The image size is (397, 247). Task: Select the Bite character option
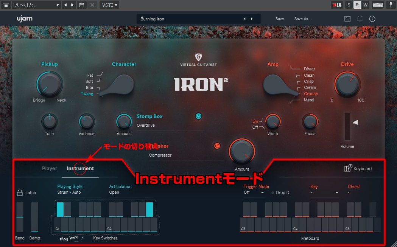click(x=89, y=87)
